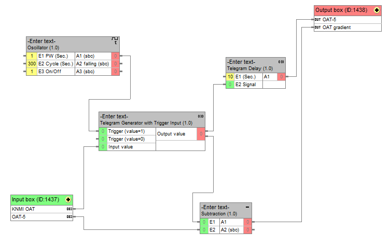
Task: Click the Trigger (value=1) label
Action: pos(127,131)
